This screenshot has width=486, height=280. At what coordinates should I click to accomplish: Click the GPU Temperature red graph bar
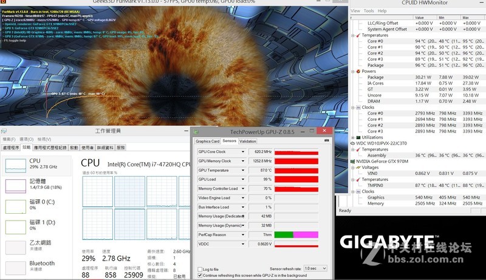point(296,170)
